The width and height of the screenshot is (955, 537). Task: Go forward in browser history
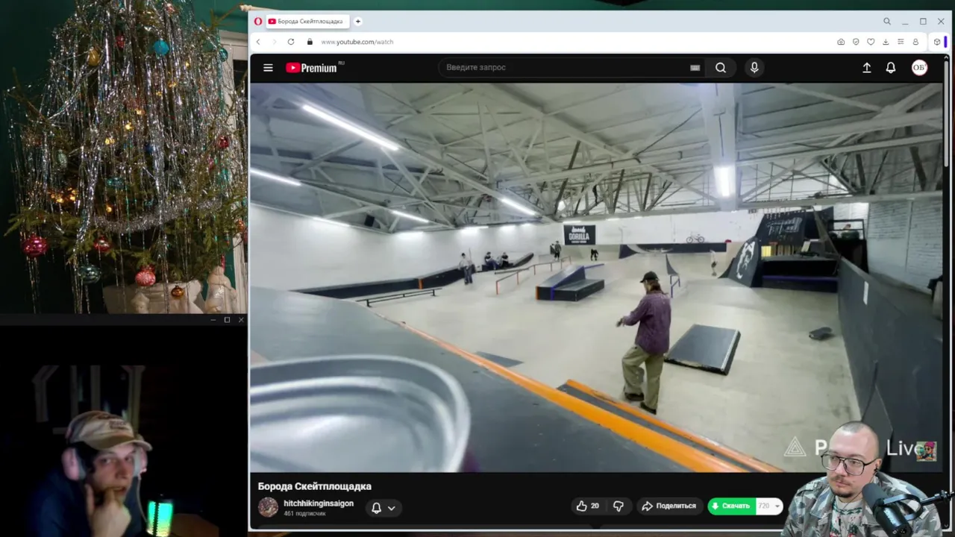click(x=274, y=42)
